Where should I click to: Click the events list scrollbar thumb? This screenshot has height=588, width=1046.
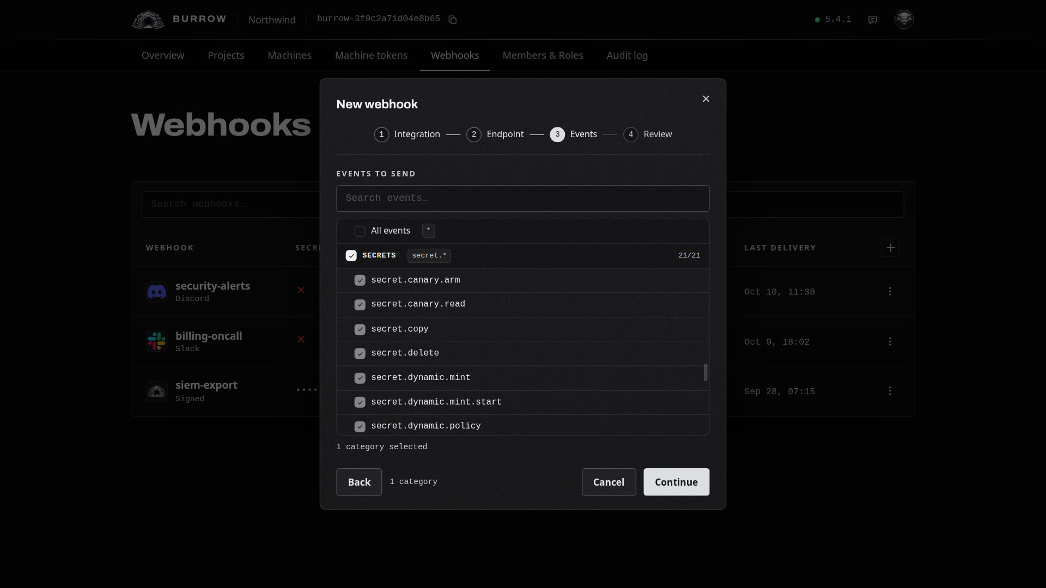point(706,373)
